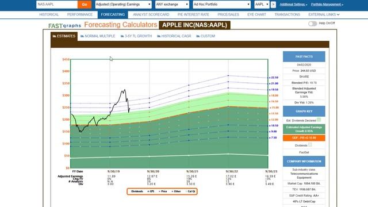Open the AAPL ticker dropdown
The image size is (368, 207).
(262, 5)
